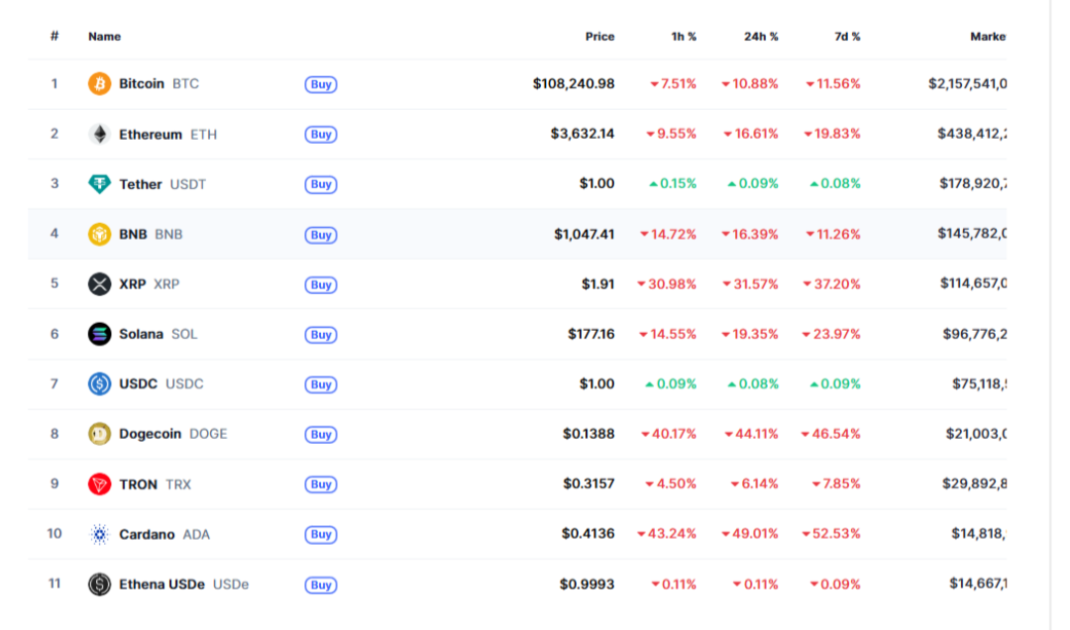Sort by the 7d % column header
Viewport: 1070px width, 630px height.
coord(847,37)
